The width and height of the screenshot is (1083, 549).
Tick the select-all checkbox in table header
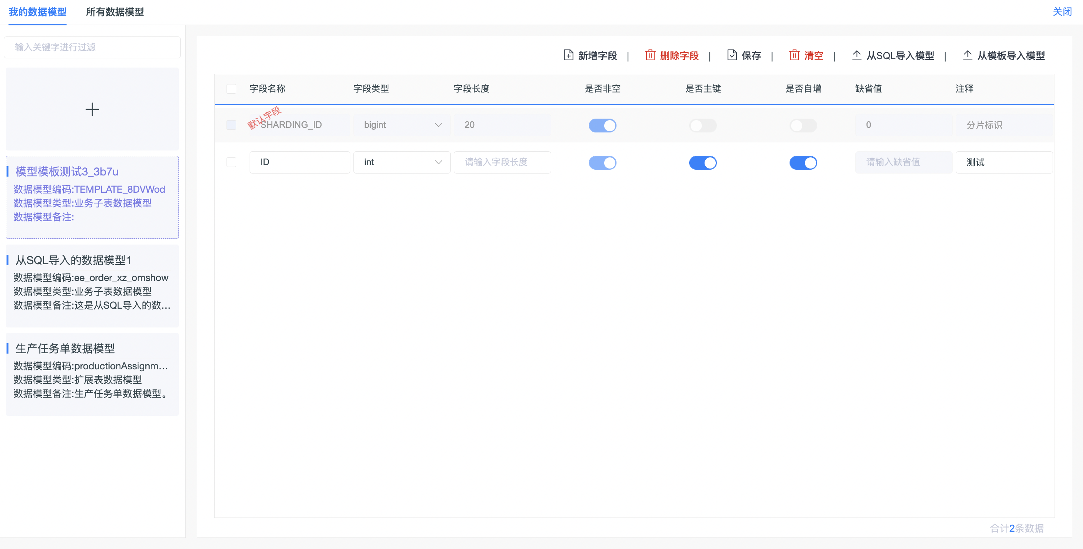coord(231,89)
